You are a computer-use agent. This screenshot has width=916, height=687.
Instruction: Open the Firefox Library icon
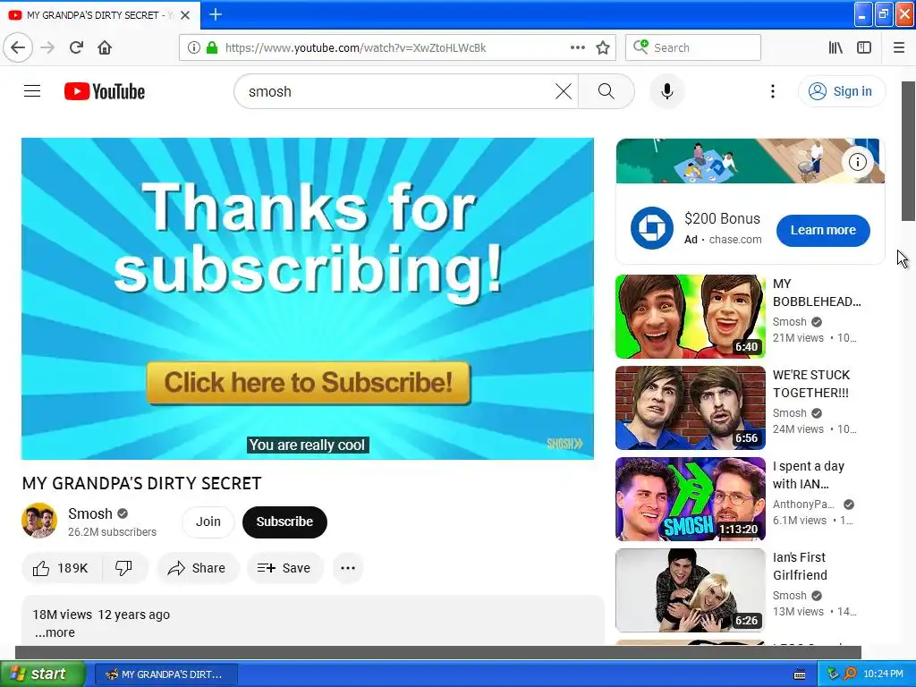pyautogui.click(x=835, y=47)
